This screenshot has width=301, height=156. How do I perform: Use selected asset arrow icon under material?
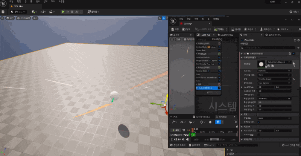pos(269,66)
